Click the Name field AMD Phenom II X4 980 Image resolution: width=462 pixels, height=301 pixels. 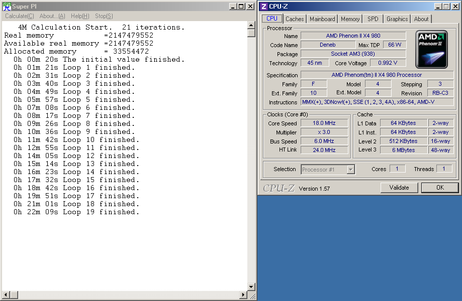[x=353, y=36]
